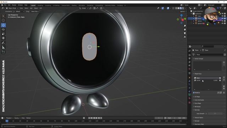Activate the Scale tool
The width and height of the screenshot is (227, 128).
(x=3, y=34)
